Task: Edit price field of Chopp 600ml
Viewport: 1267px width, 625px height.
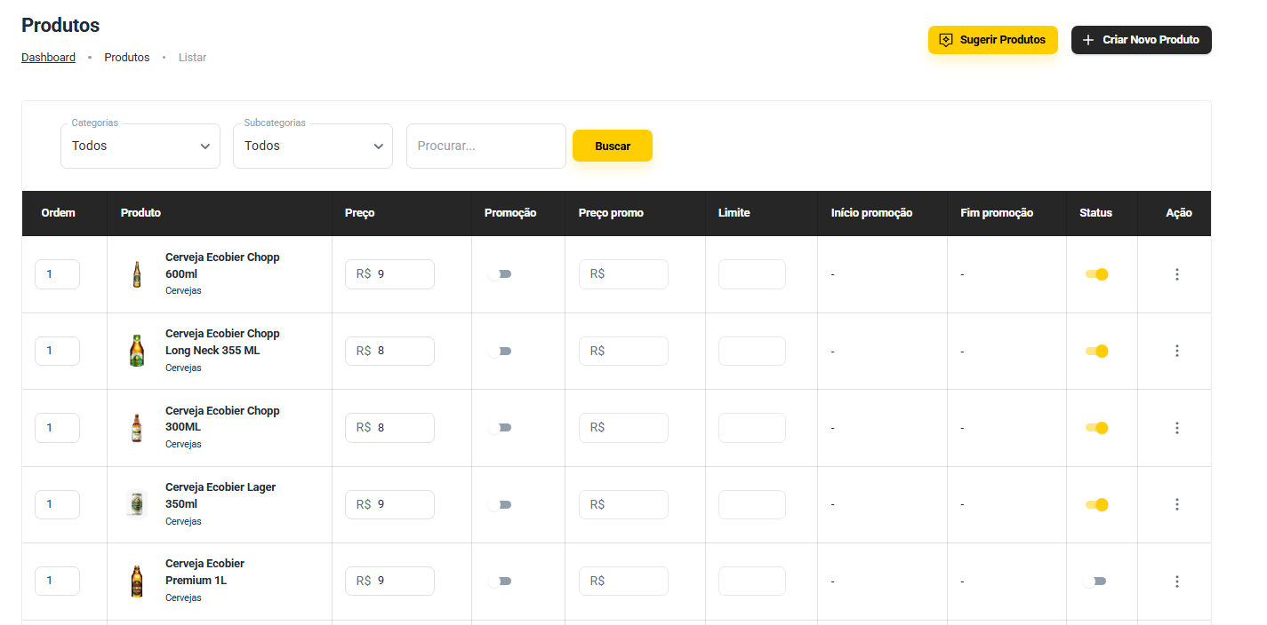Action: click(389, 274)
